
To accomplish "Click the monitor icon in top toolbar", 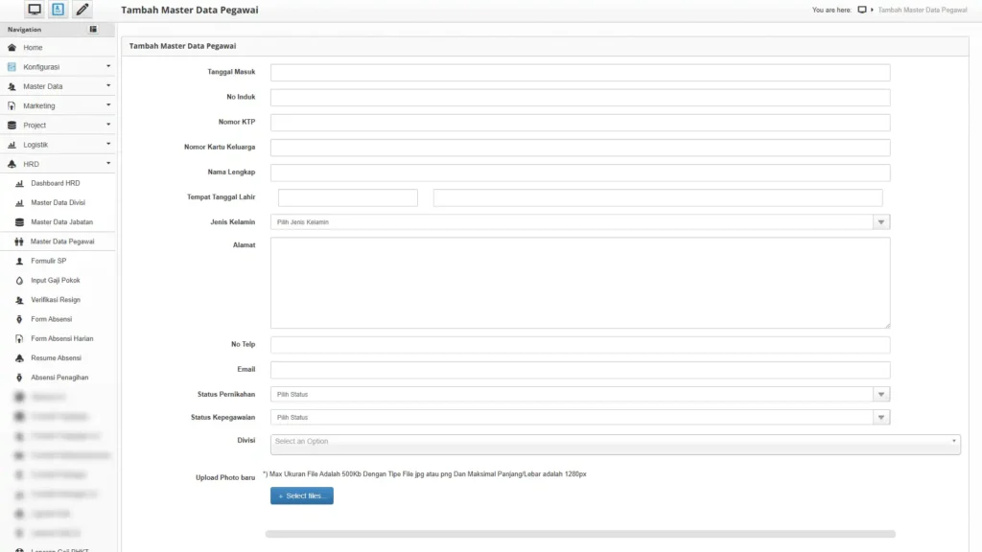I will pos(35,10).
